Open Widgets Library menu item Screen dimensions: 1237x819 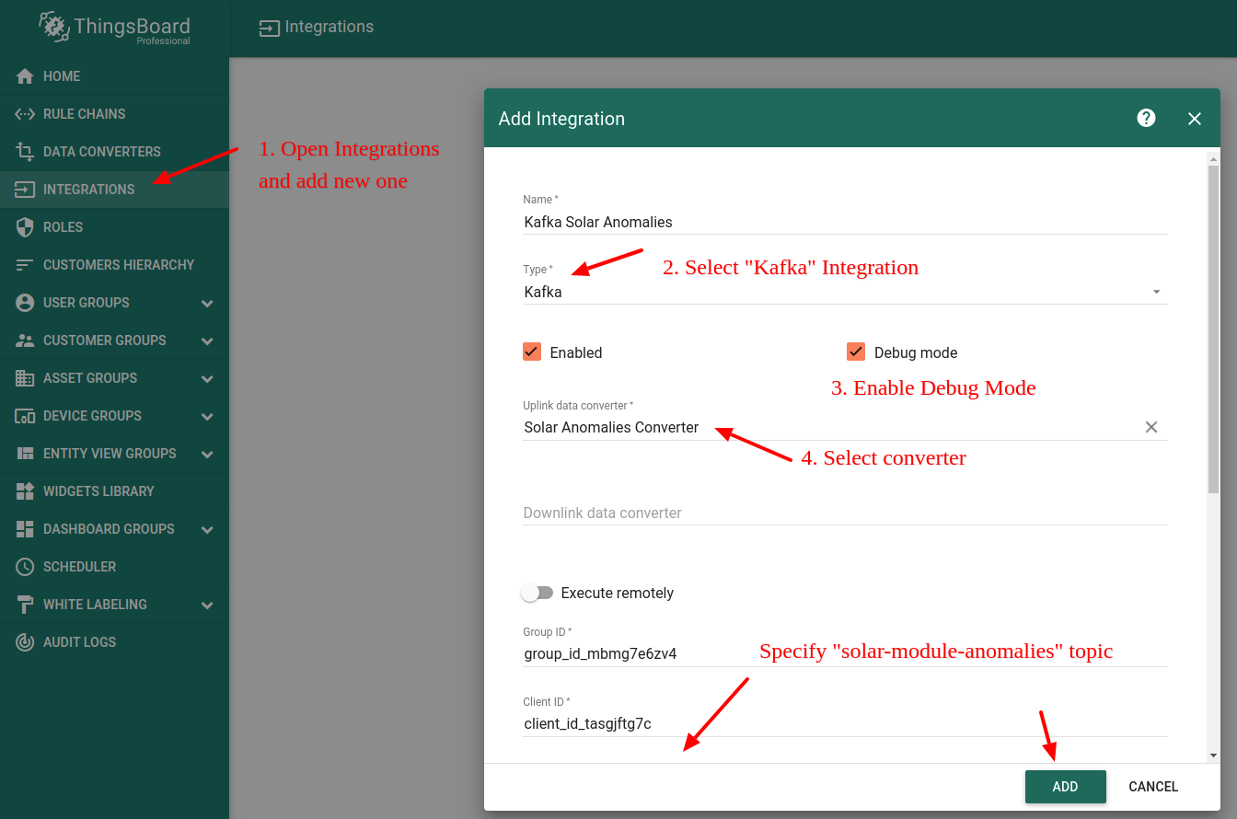(x=114, y=491)
